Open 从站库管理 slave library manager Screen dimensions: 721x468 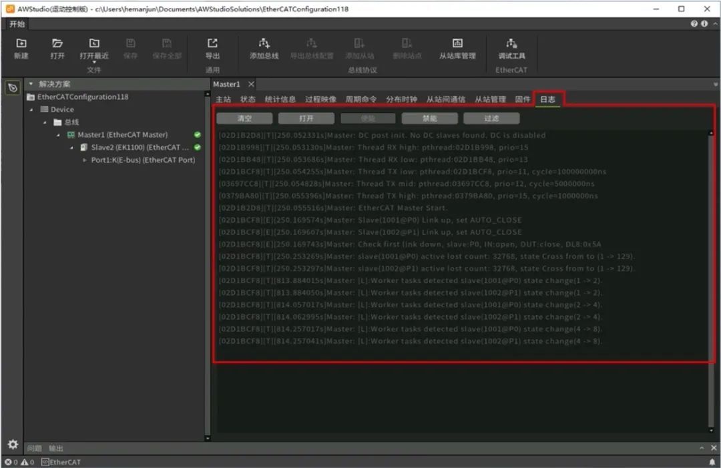[457, 48]
